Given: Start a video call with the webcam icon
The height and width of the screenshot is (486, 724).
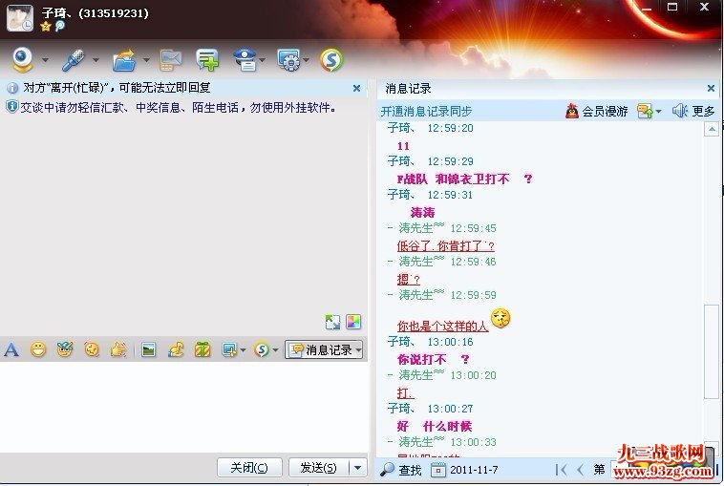Looking at the screenshot, I should [22, 60].
